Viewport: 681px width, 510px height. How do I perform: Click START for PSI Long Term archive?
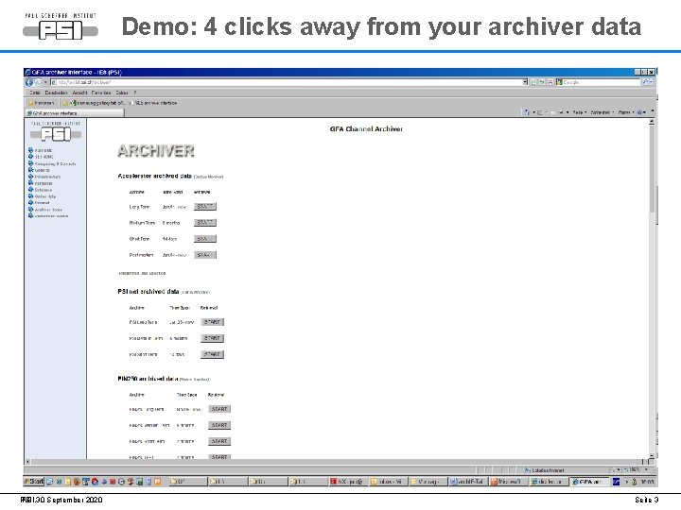point(213,322)
